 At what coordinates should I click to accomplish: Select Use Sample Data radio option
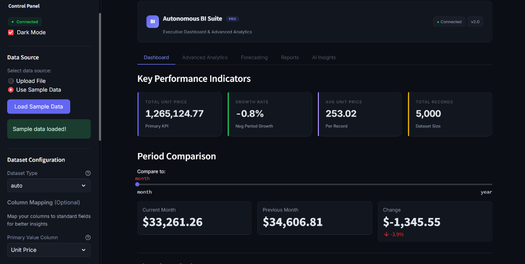11,90
